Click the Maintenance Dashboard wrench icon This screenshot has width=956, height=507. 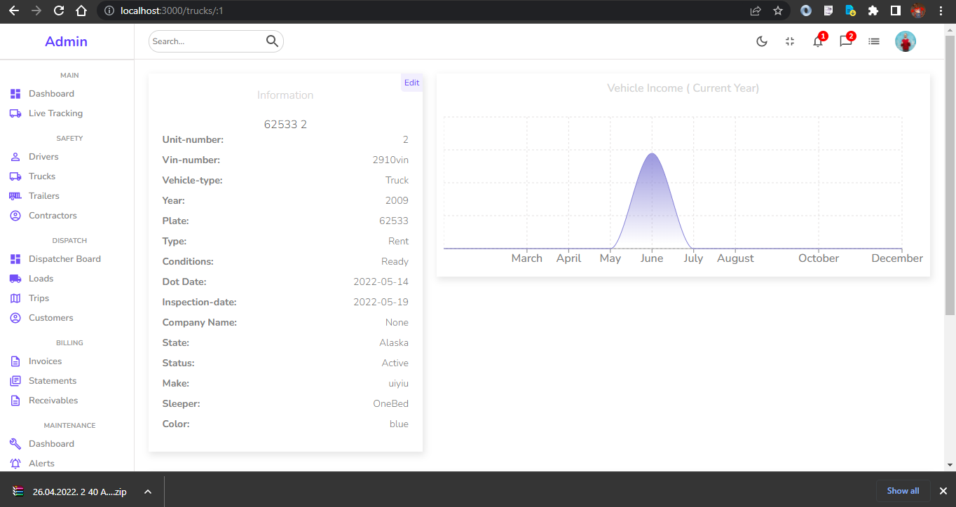pyautogui.click(x=15, y=444)
